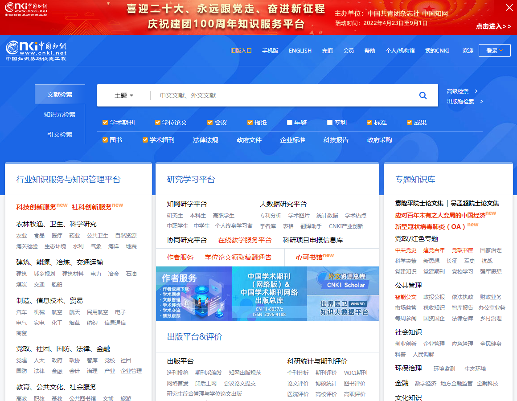The width and height of the screenshot is (517, 401).
Task: Expand the 登录 dropdown
Action: point(494,50)
